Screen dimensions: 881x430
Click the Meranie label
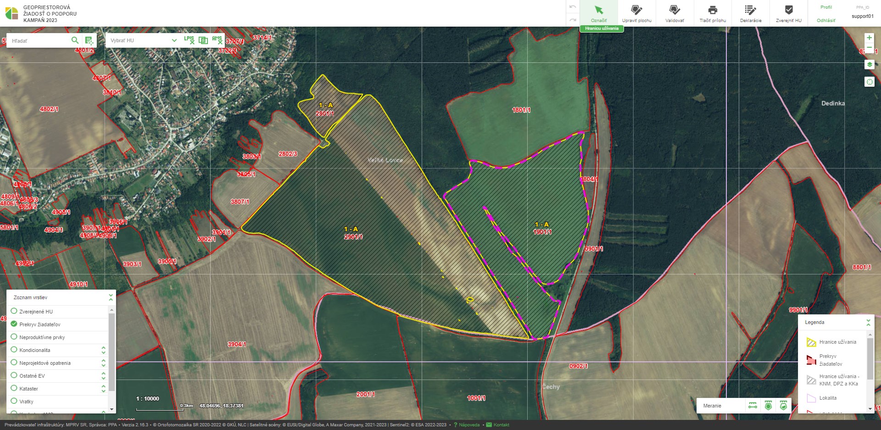click(x=712, y=406)
